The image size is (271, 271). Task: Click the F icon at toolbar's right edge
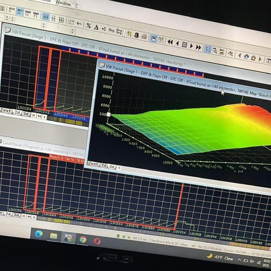click(269, 61)
